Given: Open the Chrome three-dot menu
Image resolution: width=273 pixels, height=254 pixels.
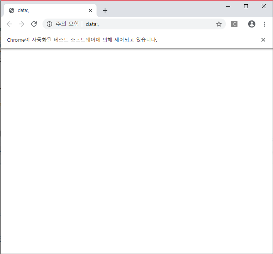Looking at the screenshot, I should [264, 24].
